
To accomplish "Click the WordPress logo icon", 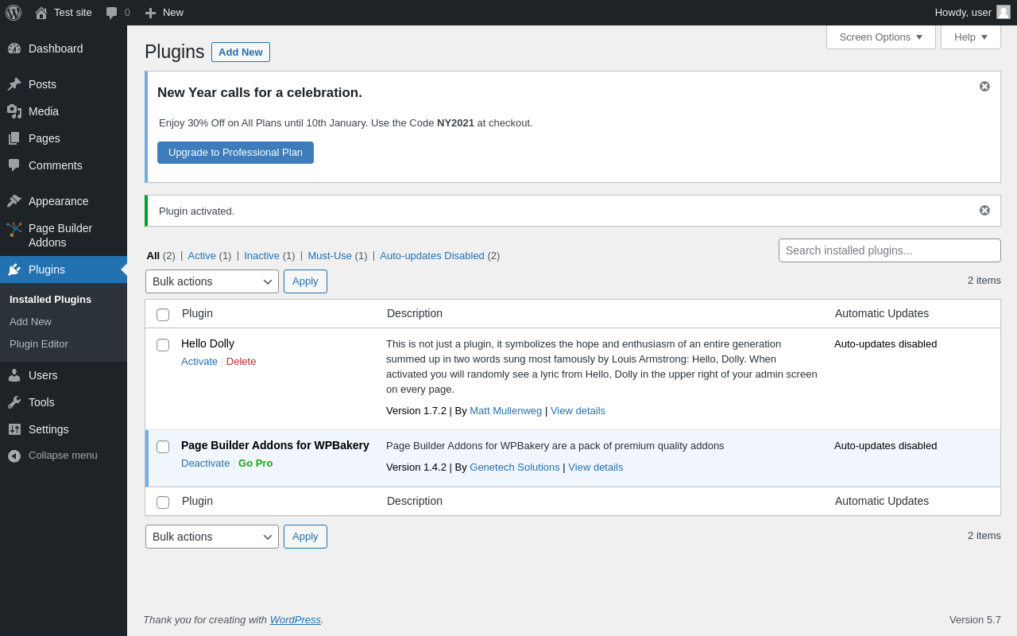I will coord(14,13).
